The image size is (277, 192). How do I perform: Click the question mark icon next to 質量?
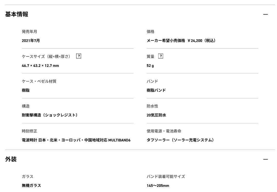click(161, 56)
